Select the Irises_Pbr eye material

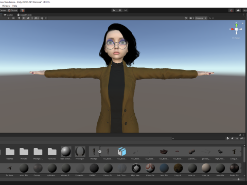tap(150, 170)
